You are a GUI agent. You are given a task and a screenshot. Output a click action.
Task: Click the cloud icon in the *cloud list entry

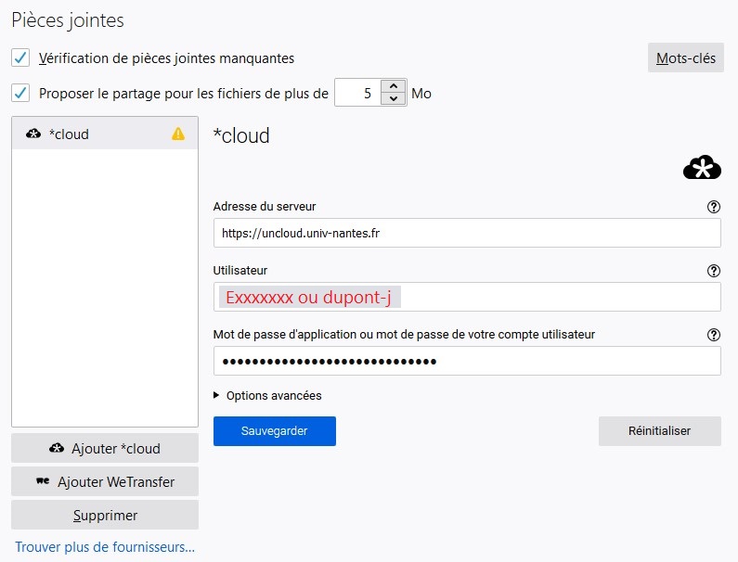33,134
